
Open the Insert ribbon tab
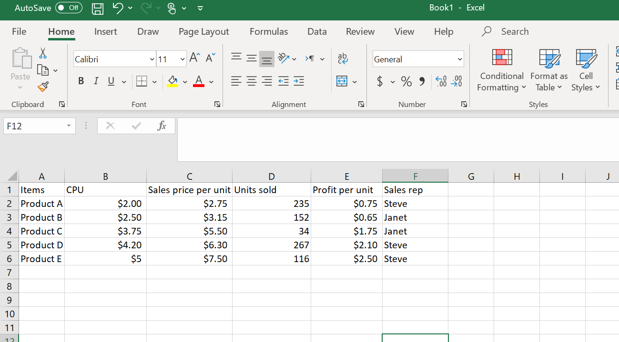[105, 31]
